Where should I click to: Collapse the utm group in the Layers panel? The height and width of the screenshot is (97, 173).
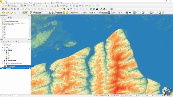[x=1, y=47]
